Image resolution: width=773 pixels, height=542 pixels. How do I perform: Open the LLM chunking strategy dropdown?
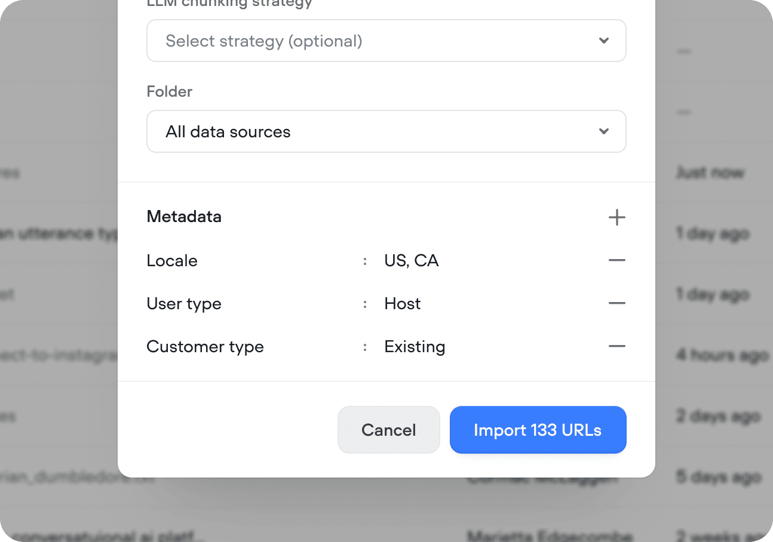[387, 41]
